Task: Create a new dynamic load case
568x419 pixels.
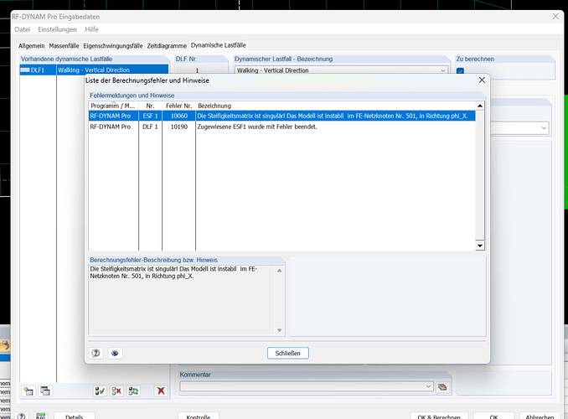Action: [x=28, y=391]
